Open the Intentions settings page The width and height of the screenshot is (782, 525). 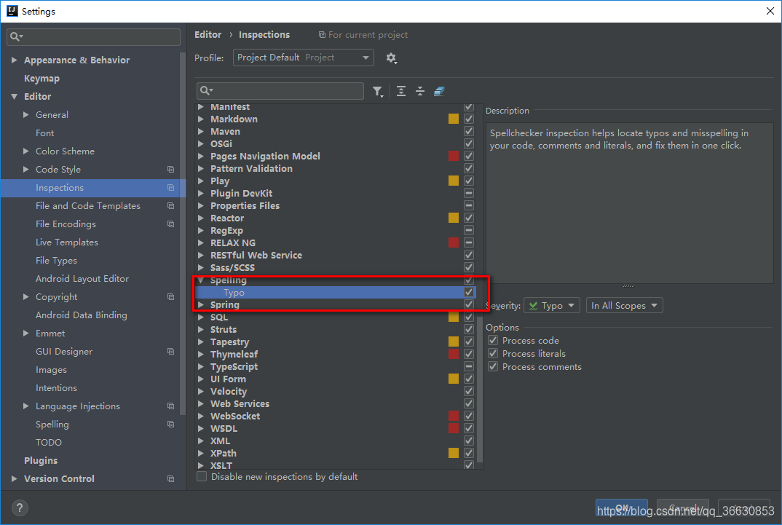click(56, 388)
